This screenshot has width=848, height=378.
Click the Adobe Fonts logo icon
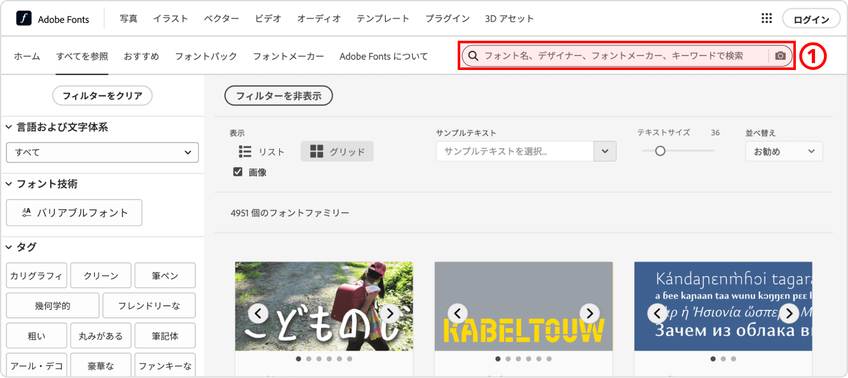tap(24, 18)
